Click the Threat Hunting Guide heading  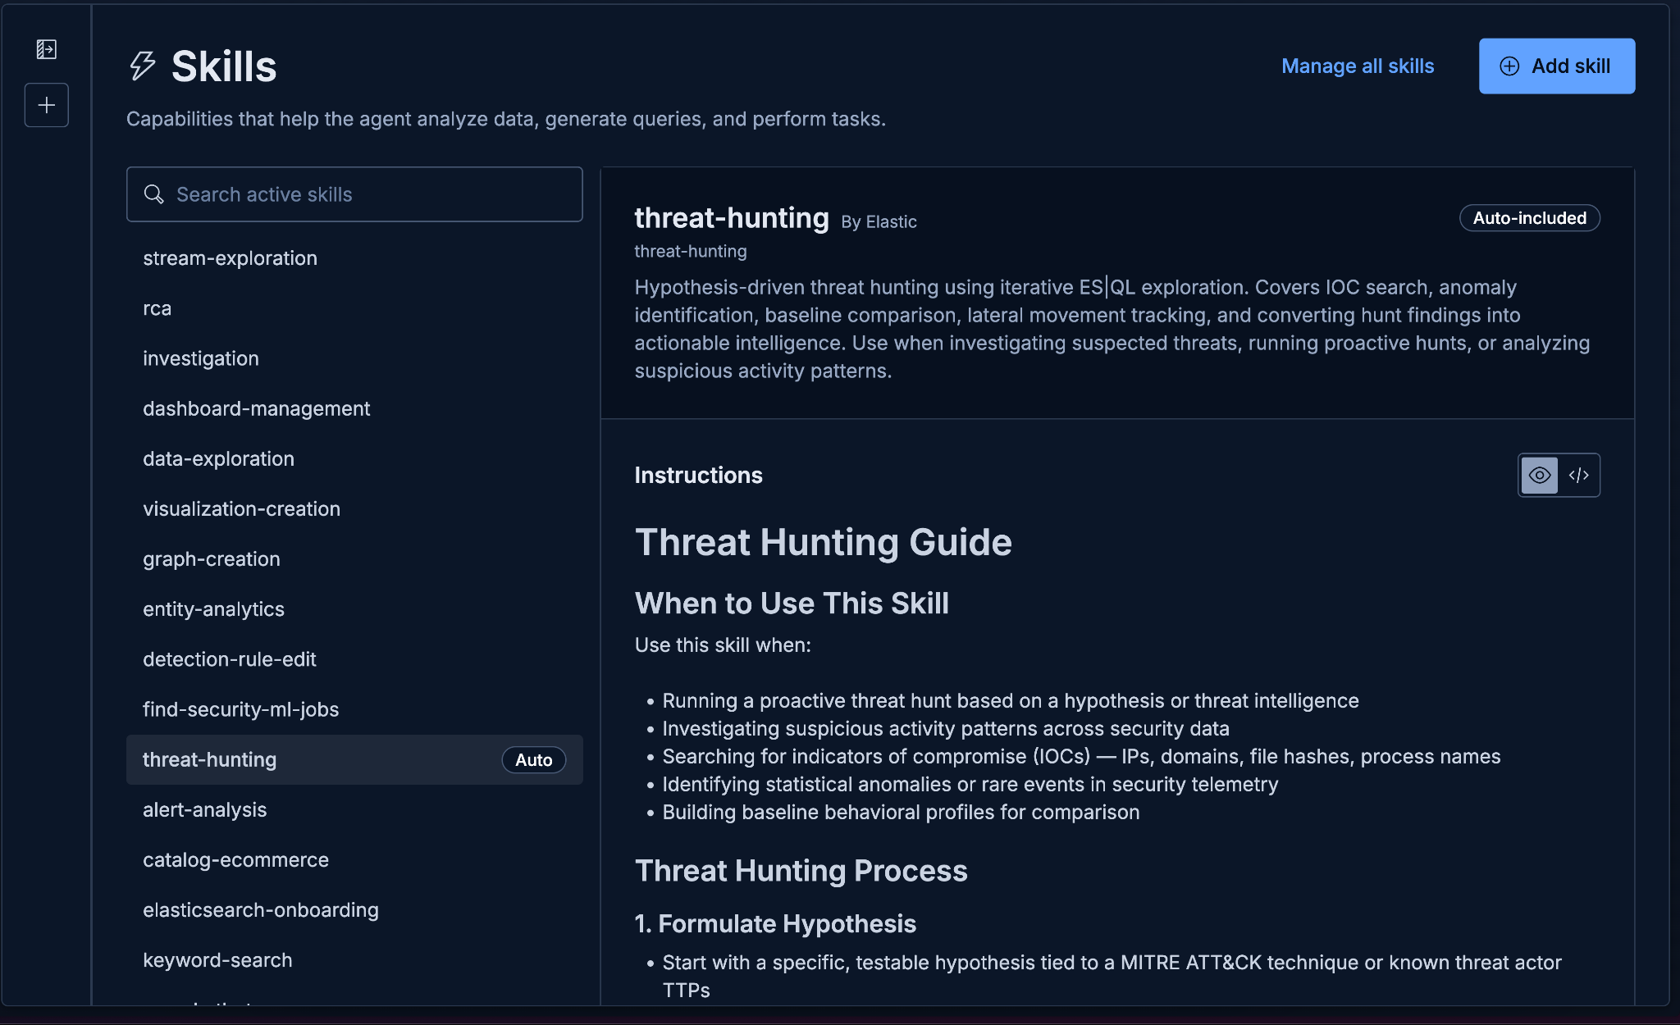(823, 542)
